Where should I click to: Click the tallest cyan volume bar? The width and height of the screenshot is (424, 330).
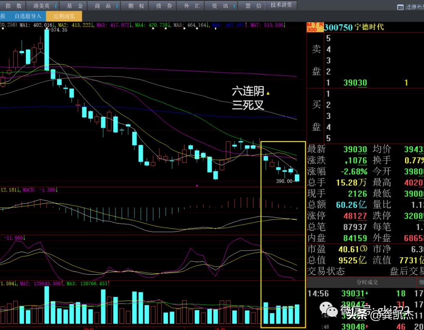(47, 305)
